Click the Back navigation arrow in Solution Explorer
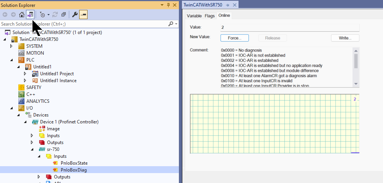Image resolution: width=383 pixels, height=183 pixels. tap(5, 15)
